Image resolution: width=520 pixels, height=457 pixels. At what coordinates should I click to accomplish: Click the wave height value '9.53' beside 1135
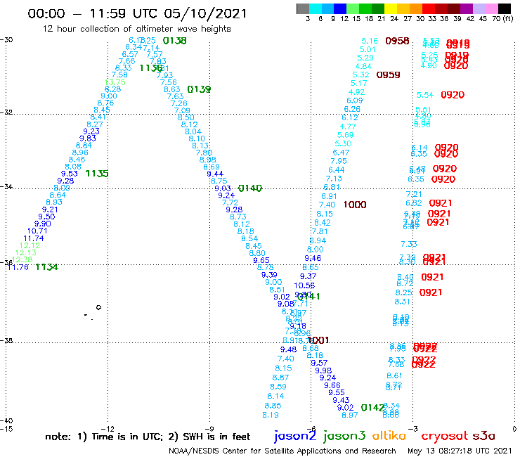click(x=70, y=173)
